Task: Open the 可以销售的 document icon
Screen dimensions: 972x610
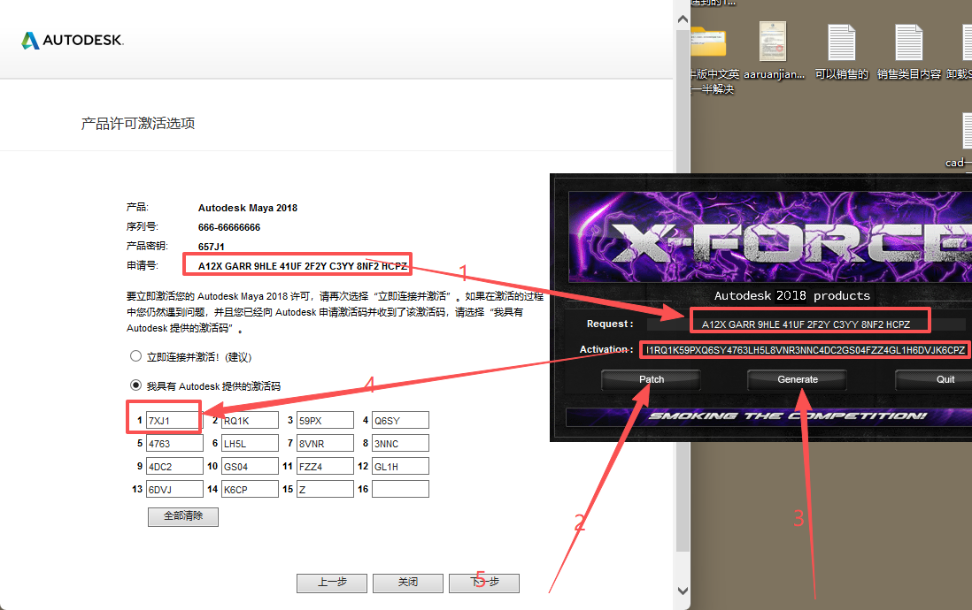Action: (x=841, y=43)
